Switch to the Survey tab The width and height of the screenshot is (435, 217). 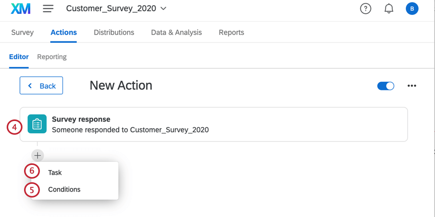tap(23, 32)
